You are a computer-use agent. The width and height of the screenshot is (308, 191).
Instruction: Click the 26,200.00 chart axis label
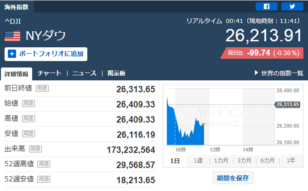[288, 126]
